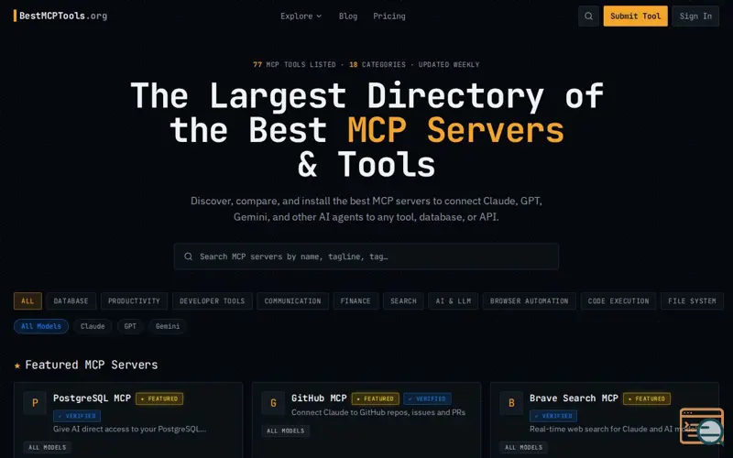The height and width of the screenshot is (458, 733).
Task: Click the Sign In button
Action: 695,16
